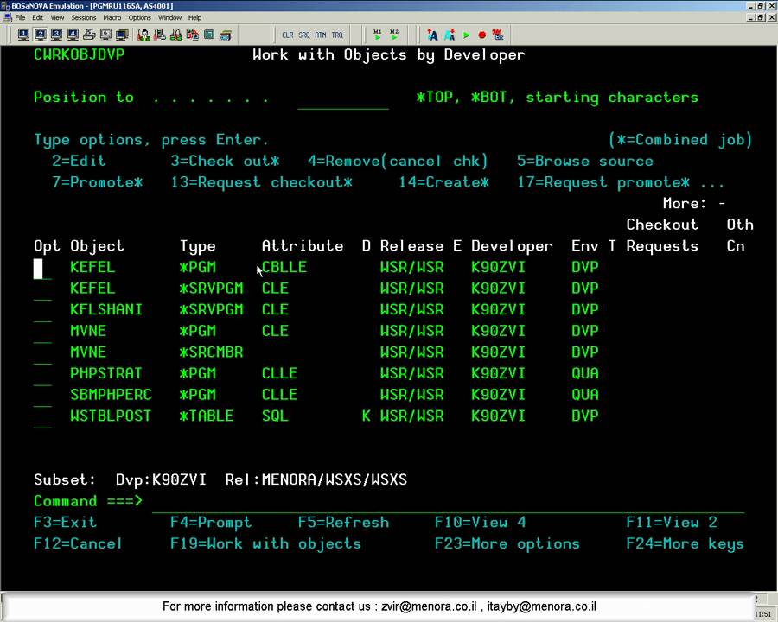Open the Options menu

point(139,17)
